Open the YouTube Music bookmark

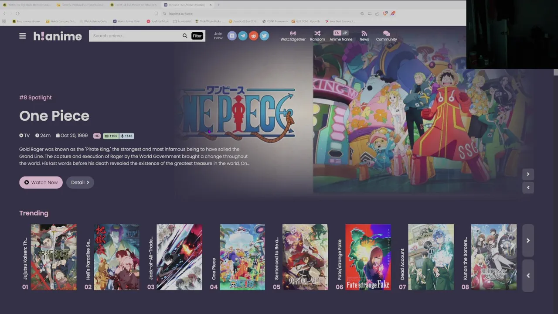pyautogui.click(x=158, y=21)
